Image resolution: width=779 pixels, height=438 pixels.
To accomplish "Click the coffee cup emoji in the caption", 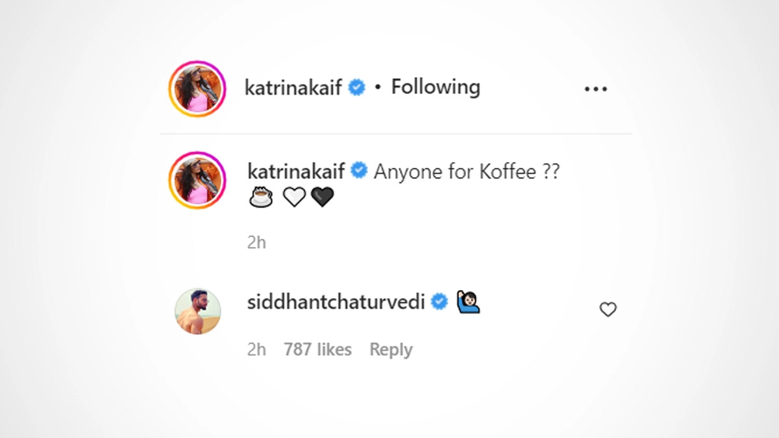I will click(x=261, y=197).
